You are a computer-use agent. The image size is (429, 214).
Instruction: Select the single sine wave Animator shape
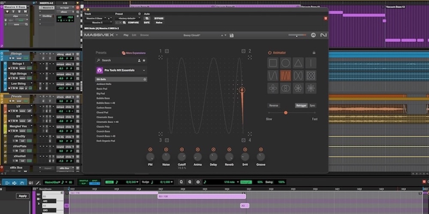pos(273,76)
